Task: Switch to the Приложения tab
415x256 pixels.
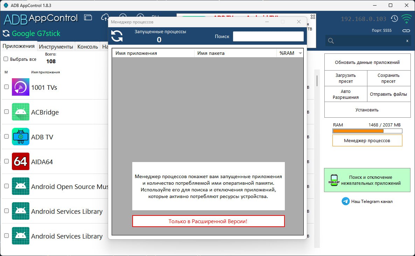Action: click(x=19, y=46)
